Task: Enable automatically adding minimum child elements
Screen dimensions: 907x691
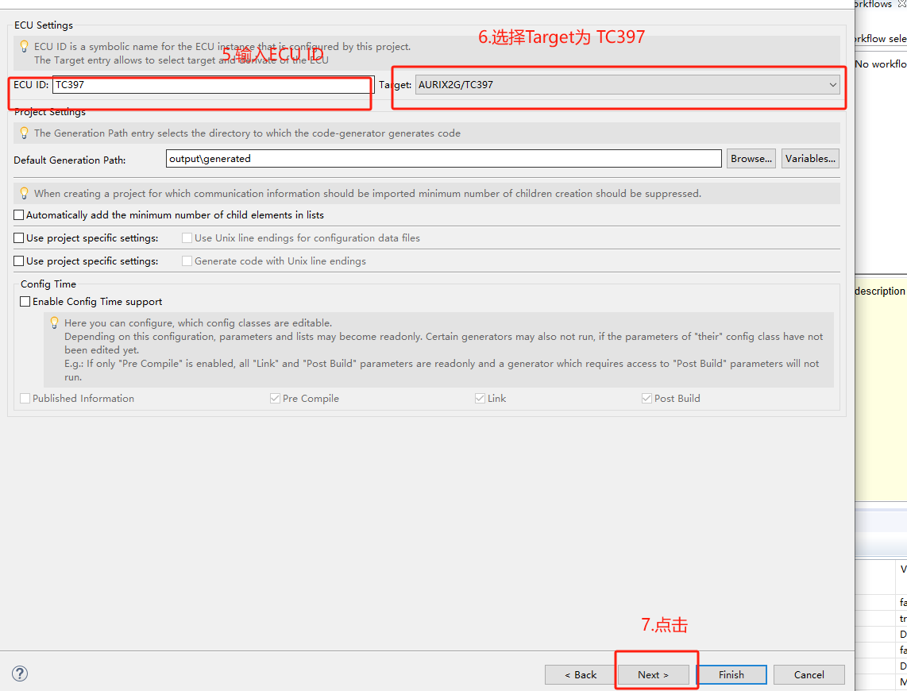Action: click(x=19, y=215)
